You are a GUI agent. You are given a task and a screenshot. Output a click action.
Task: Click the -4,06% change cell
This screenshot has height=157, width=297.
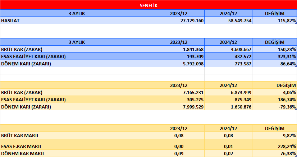pyautogui.click(x=274, y=92)
